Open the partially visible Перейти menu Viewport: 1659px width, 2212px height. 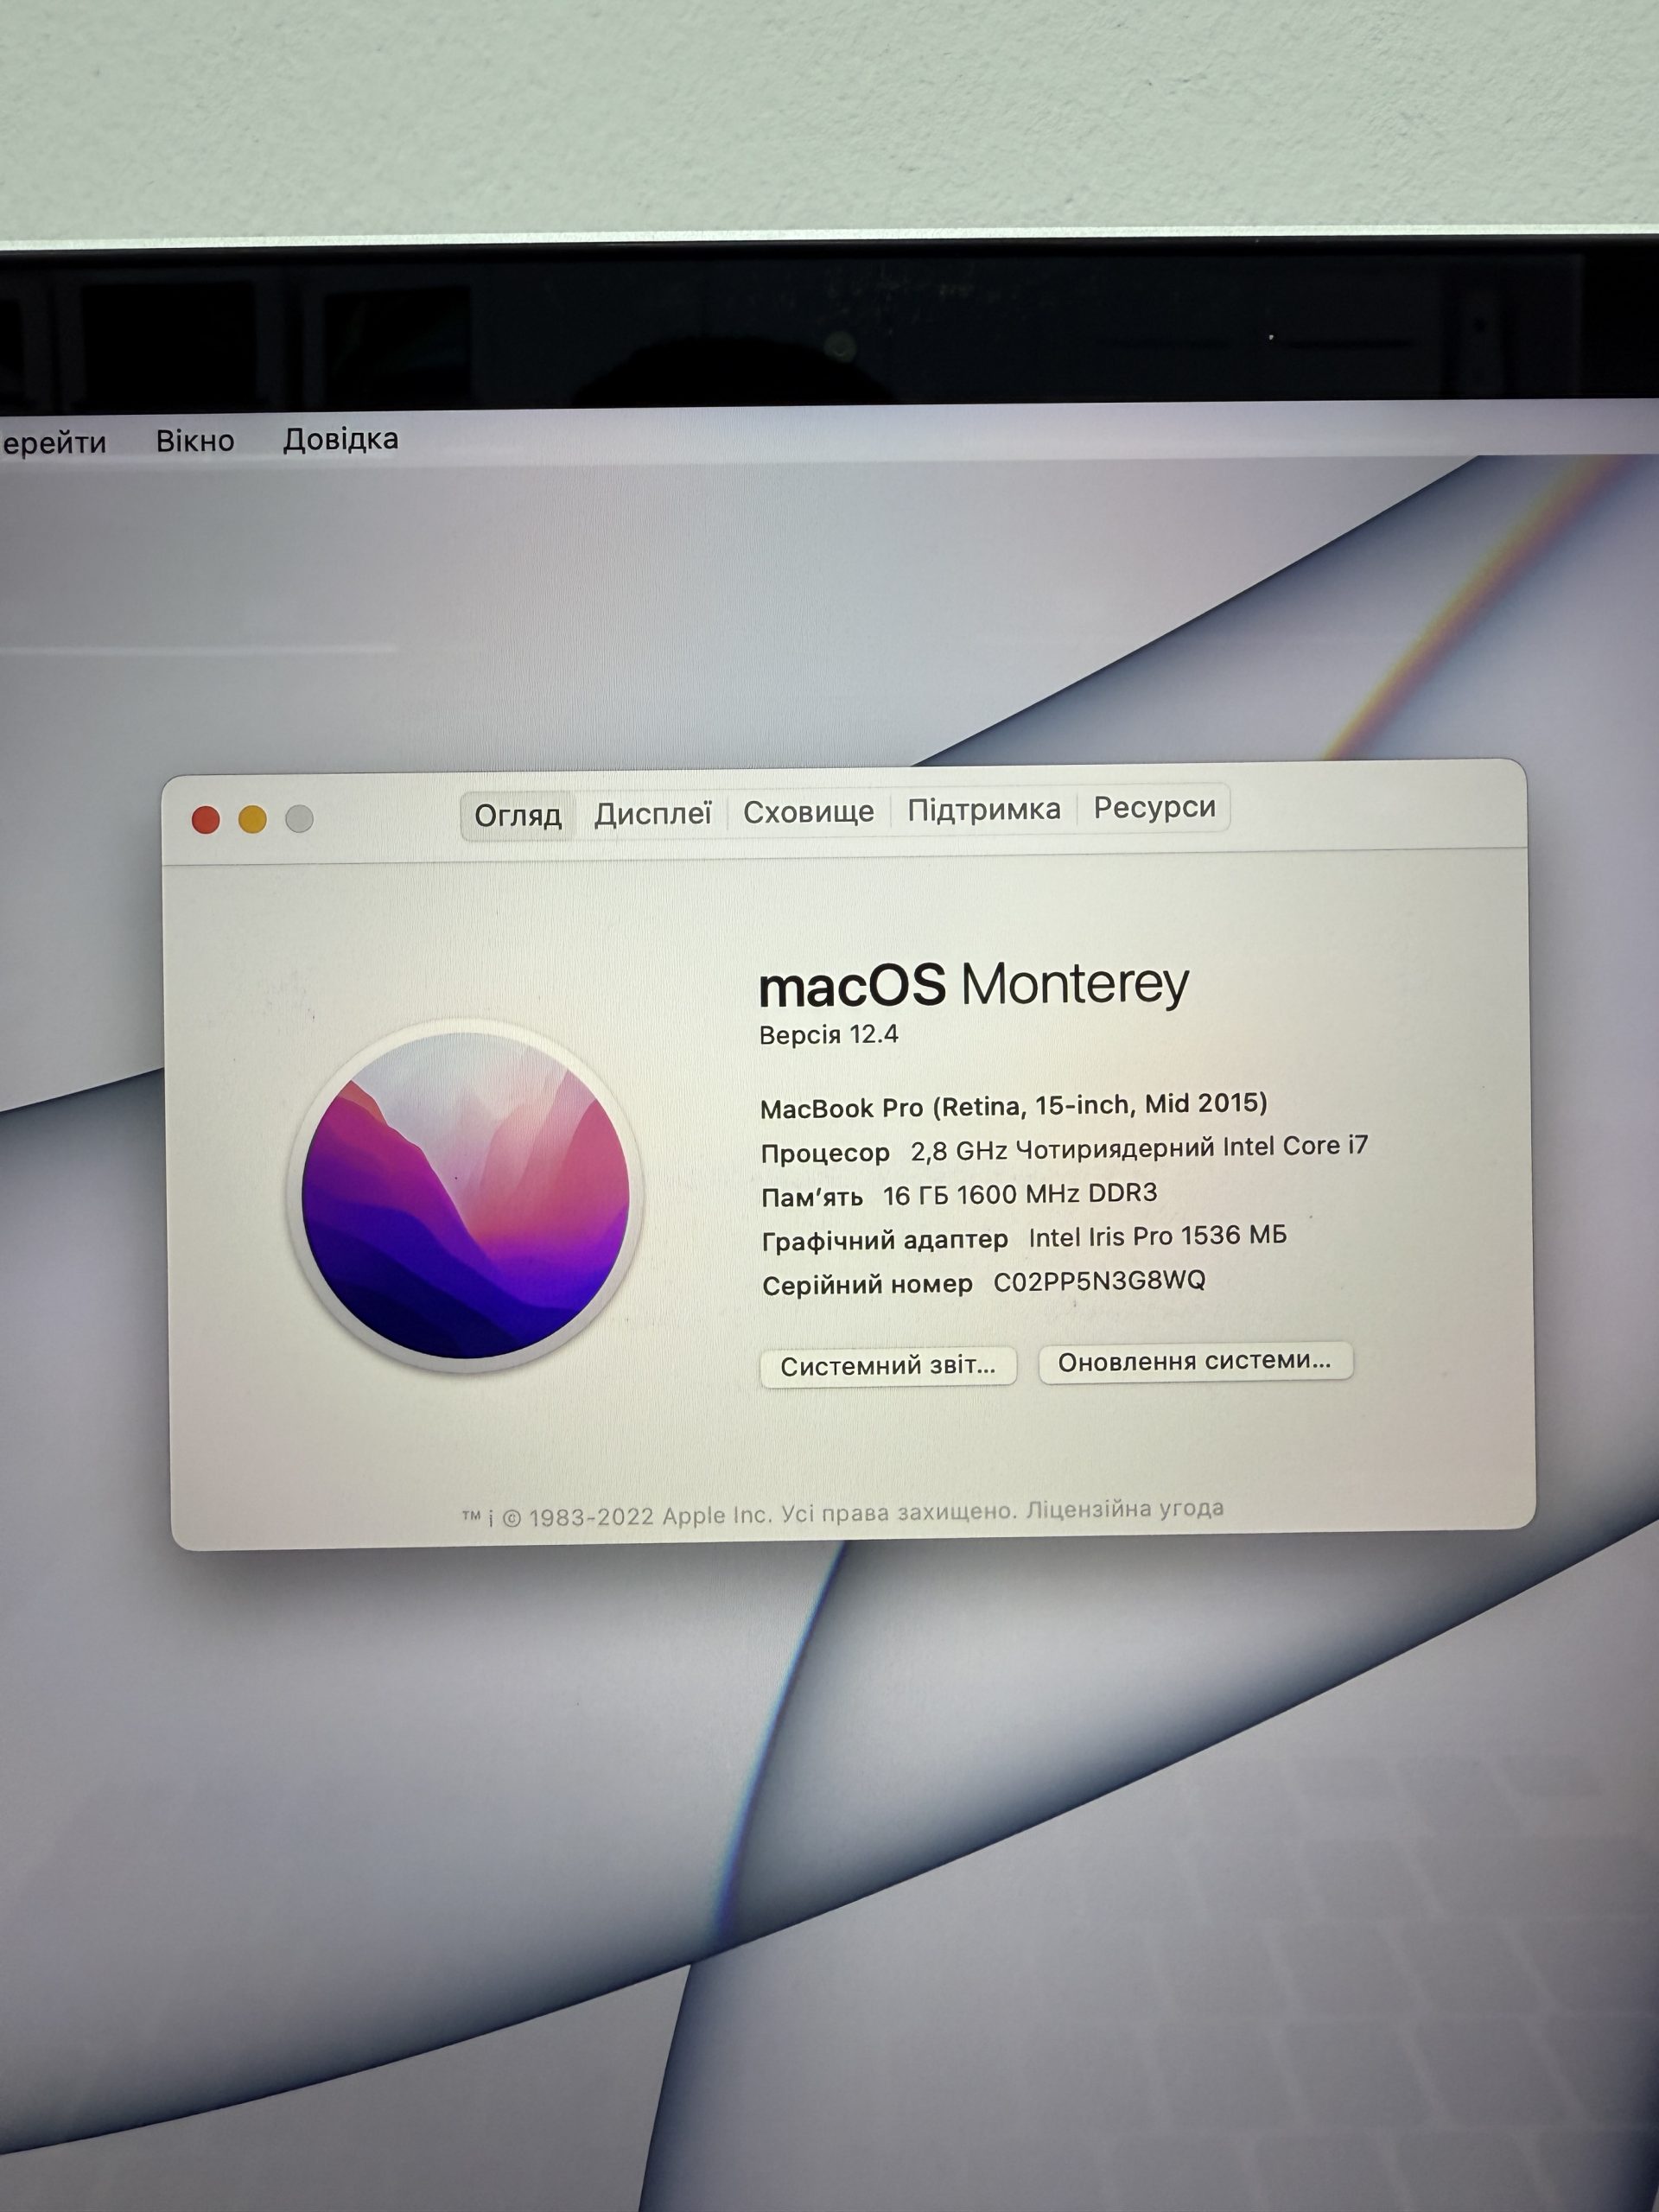[x=53, y=443]
